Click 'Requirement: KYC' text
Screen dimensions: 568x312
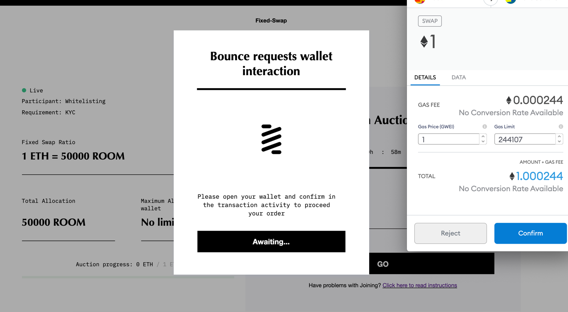pos(48,112)
